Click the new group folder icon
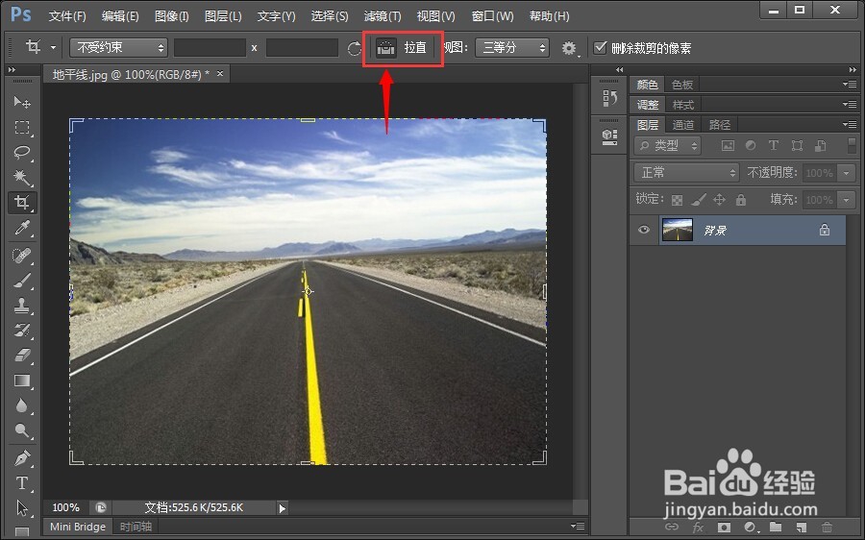Screen dimensions: 865x540 point(776,527)
